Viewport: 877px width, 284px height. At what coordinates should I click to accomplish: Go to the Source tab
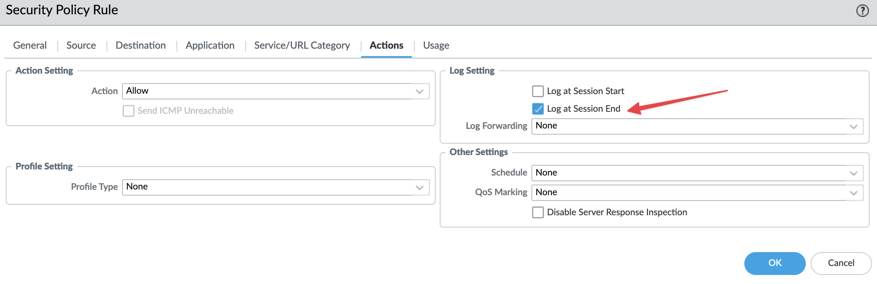tap(81, 45)
